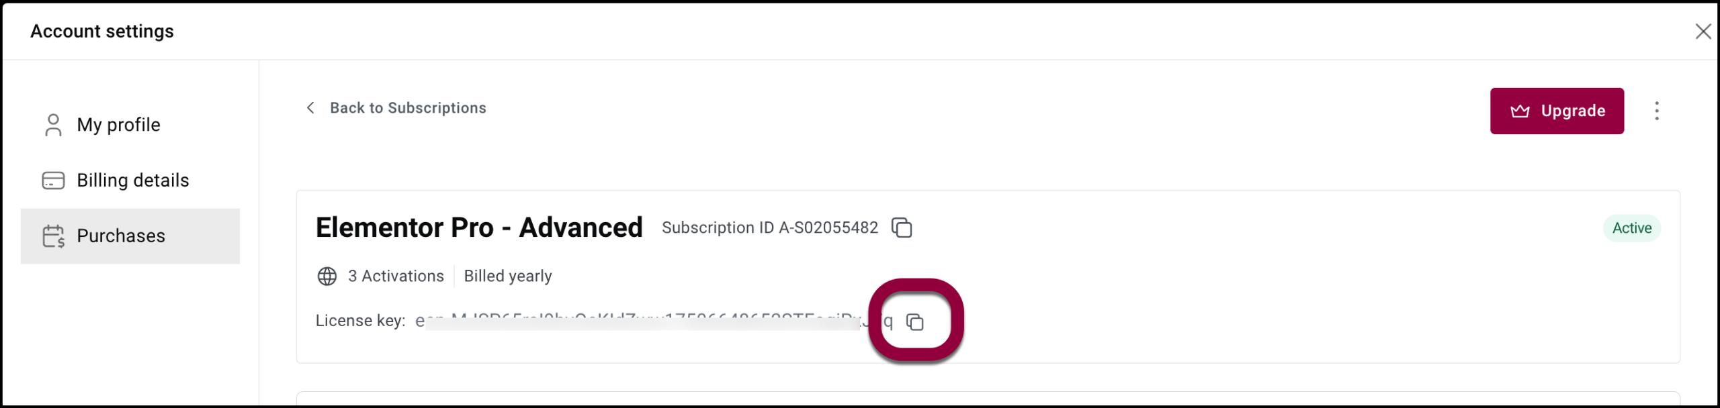Copy the license key

(915, 322)
